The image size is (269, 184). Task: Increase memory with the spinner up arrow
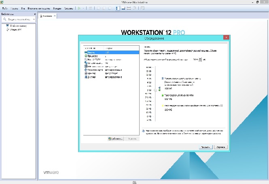click(x=200, y=59)
